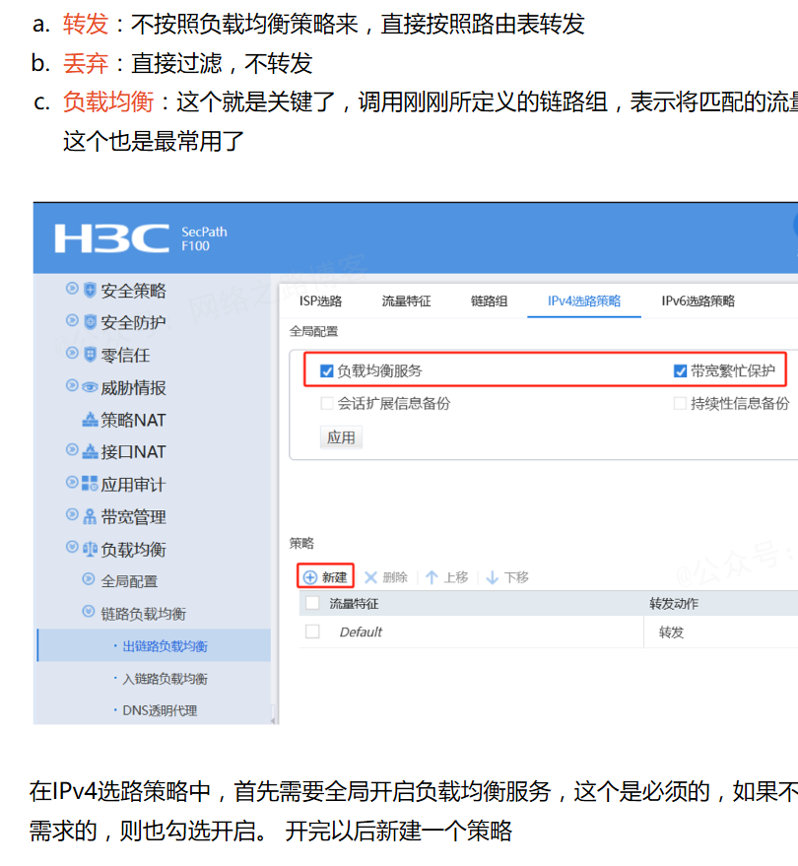
Task: Click the 下移 button text
Action: coord(516,577)
